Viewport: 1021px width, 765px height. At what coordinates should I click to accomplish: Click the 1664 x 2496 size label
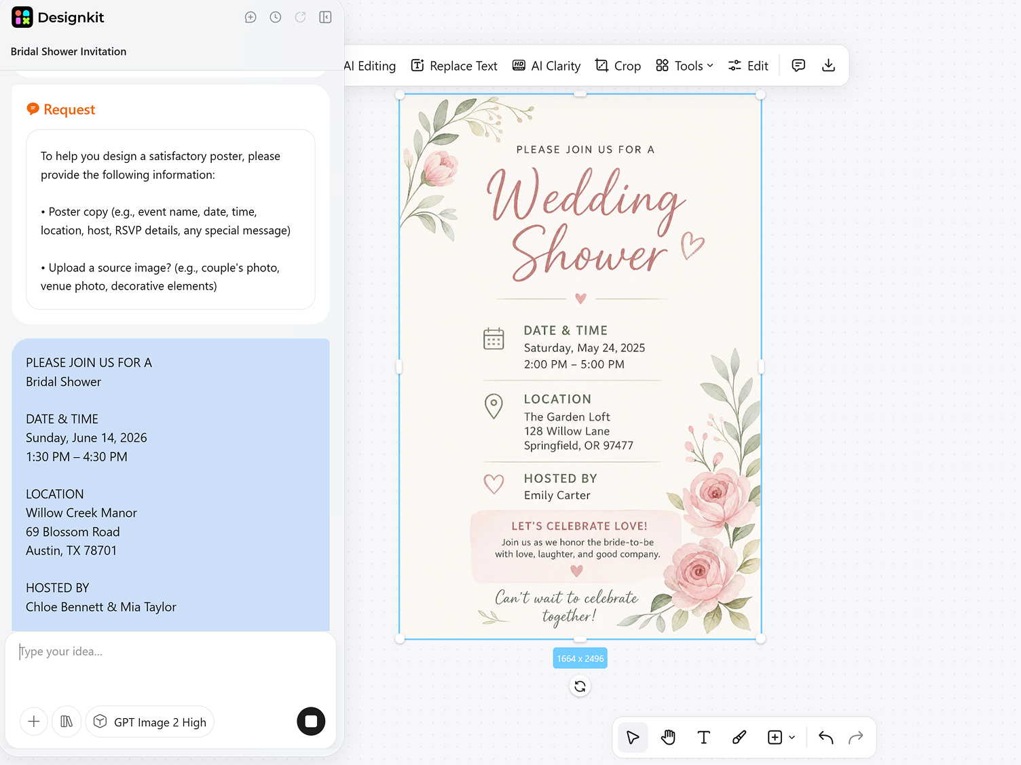[x=580, y=659]
